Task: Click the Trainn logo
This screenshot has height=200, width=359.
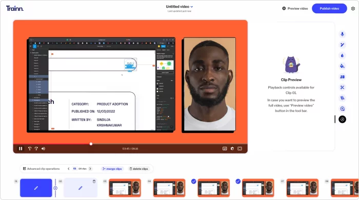Action: [x=15, y=9]
